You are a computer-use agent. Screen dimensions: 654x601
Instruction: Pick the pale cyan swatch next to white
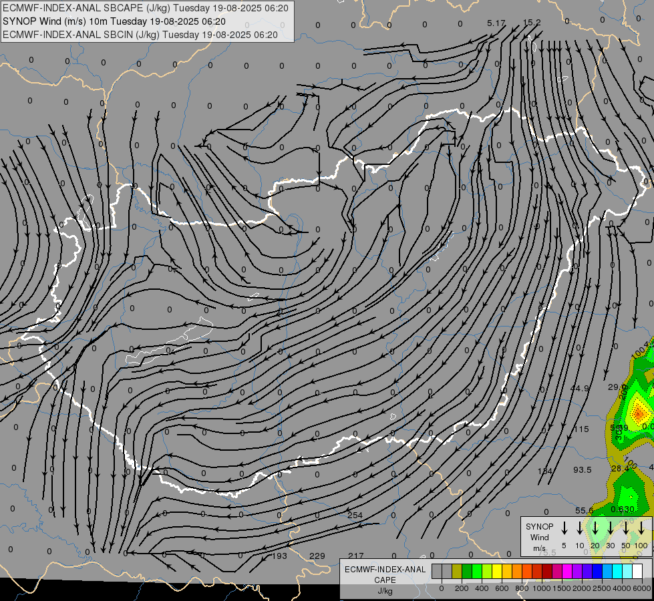627,571
